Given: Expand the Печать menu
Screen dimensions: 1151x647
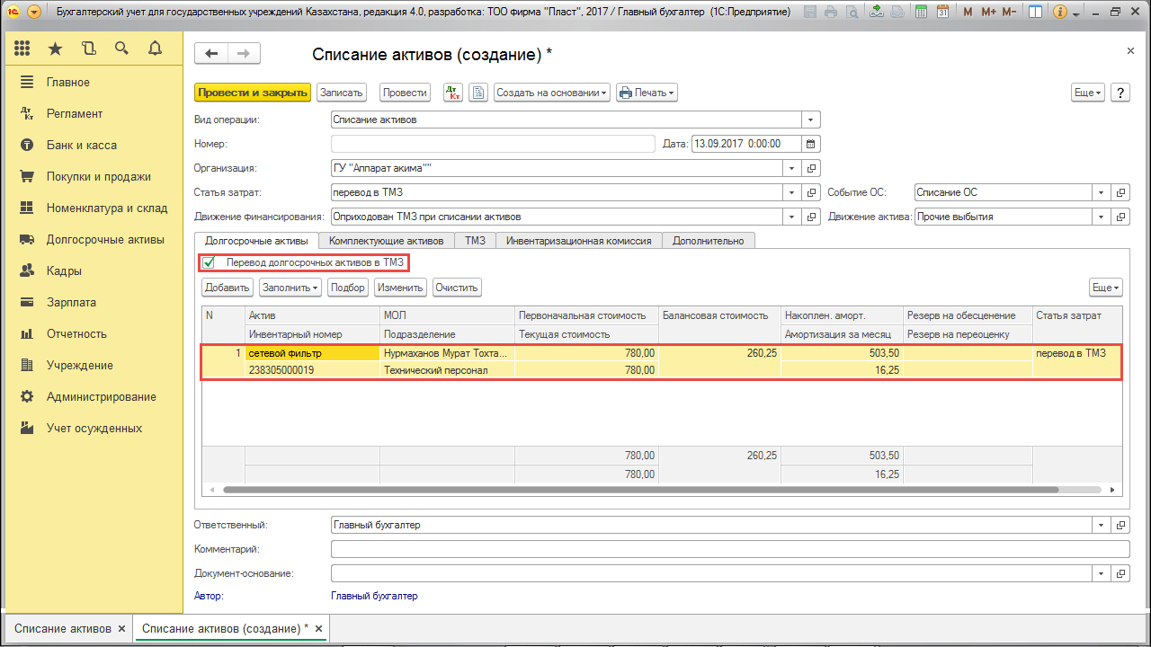Looking at the screenshot, I should tap(646, 93).
